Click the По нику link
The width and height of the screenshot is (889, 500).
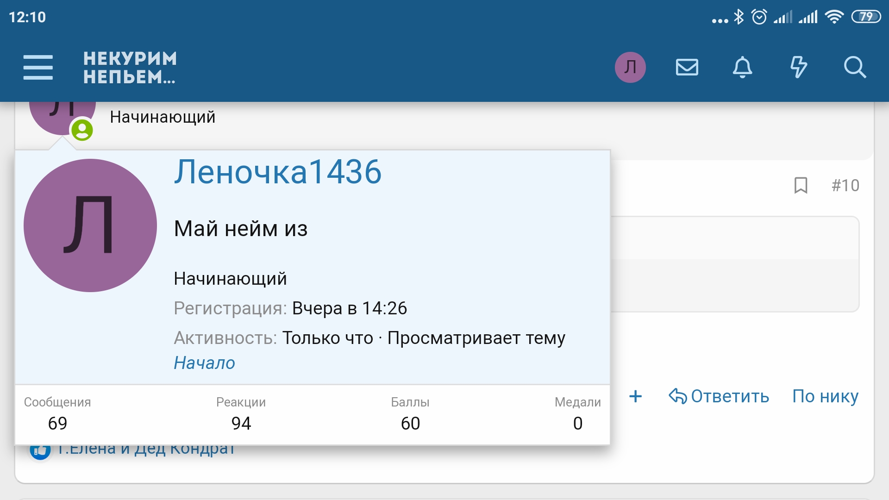coord(825,396)
